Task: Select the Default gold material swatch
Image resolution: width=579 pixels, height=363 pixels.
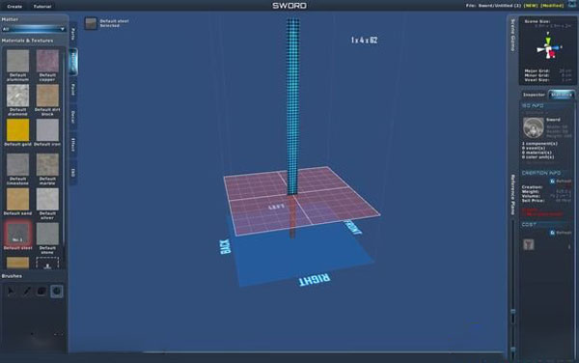Action: [x=17, y=130]
